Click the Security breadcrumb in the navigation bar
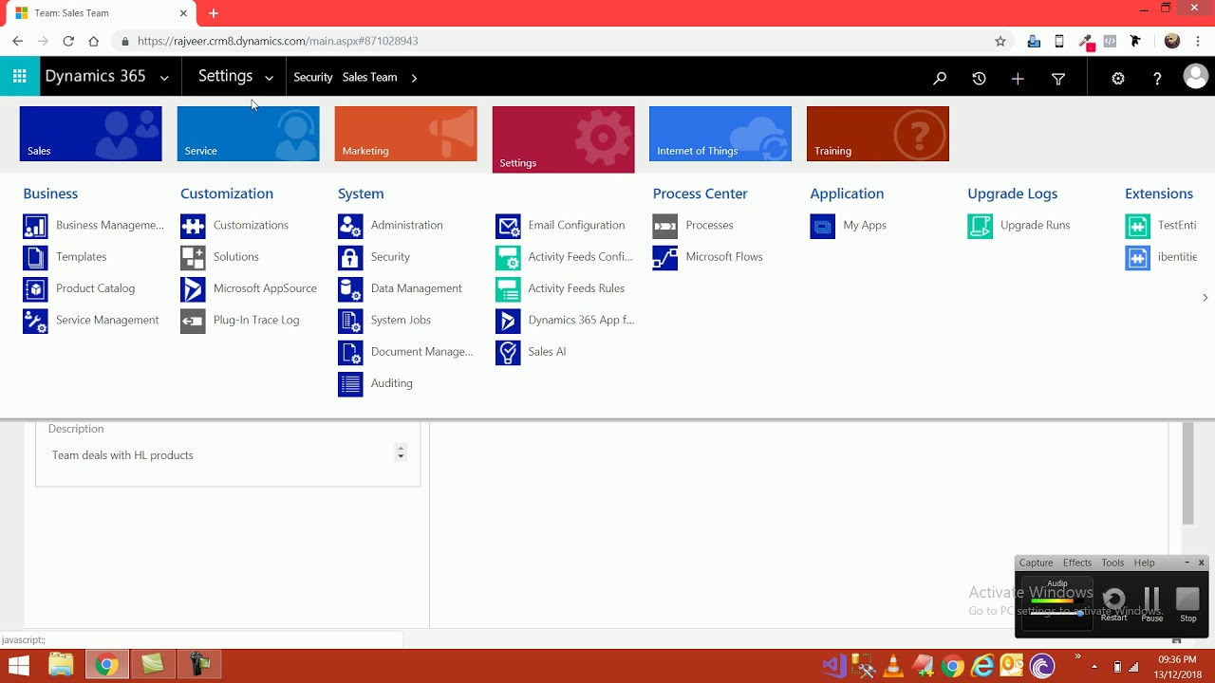 point(313,78)
